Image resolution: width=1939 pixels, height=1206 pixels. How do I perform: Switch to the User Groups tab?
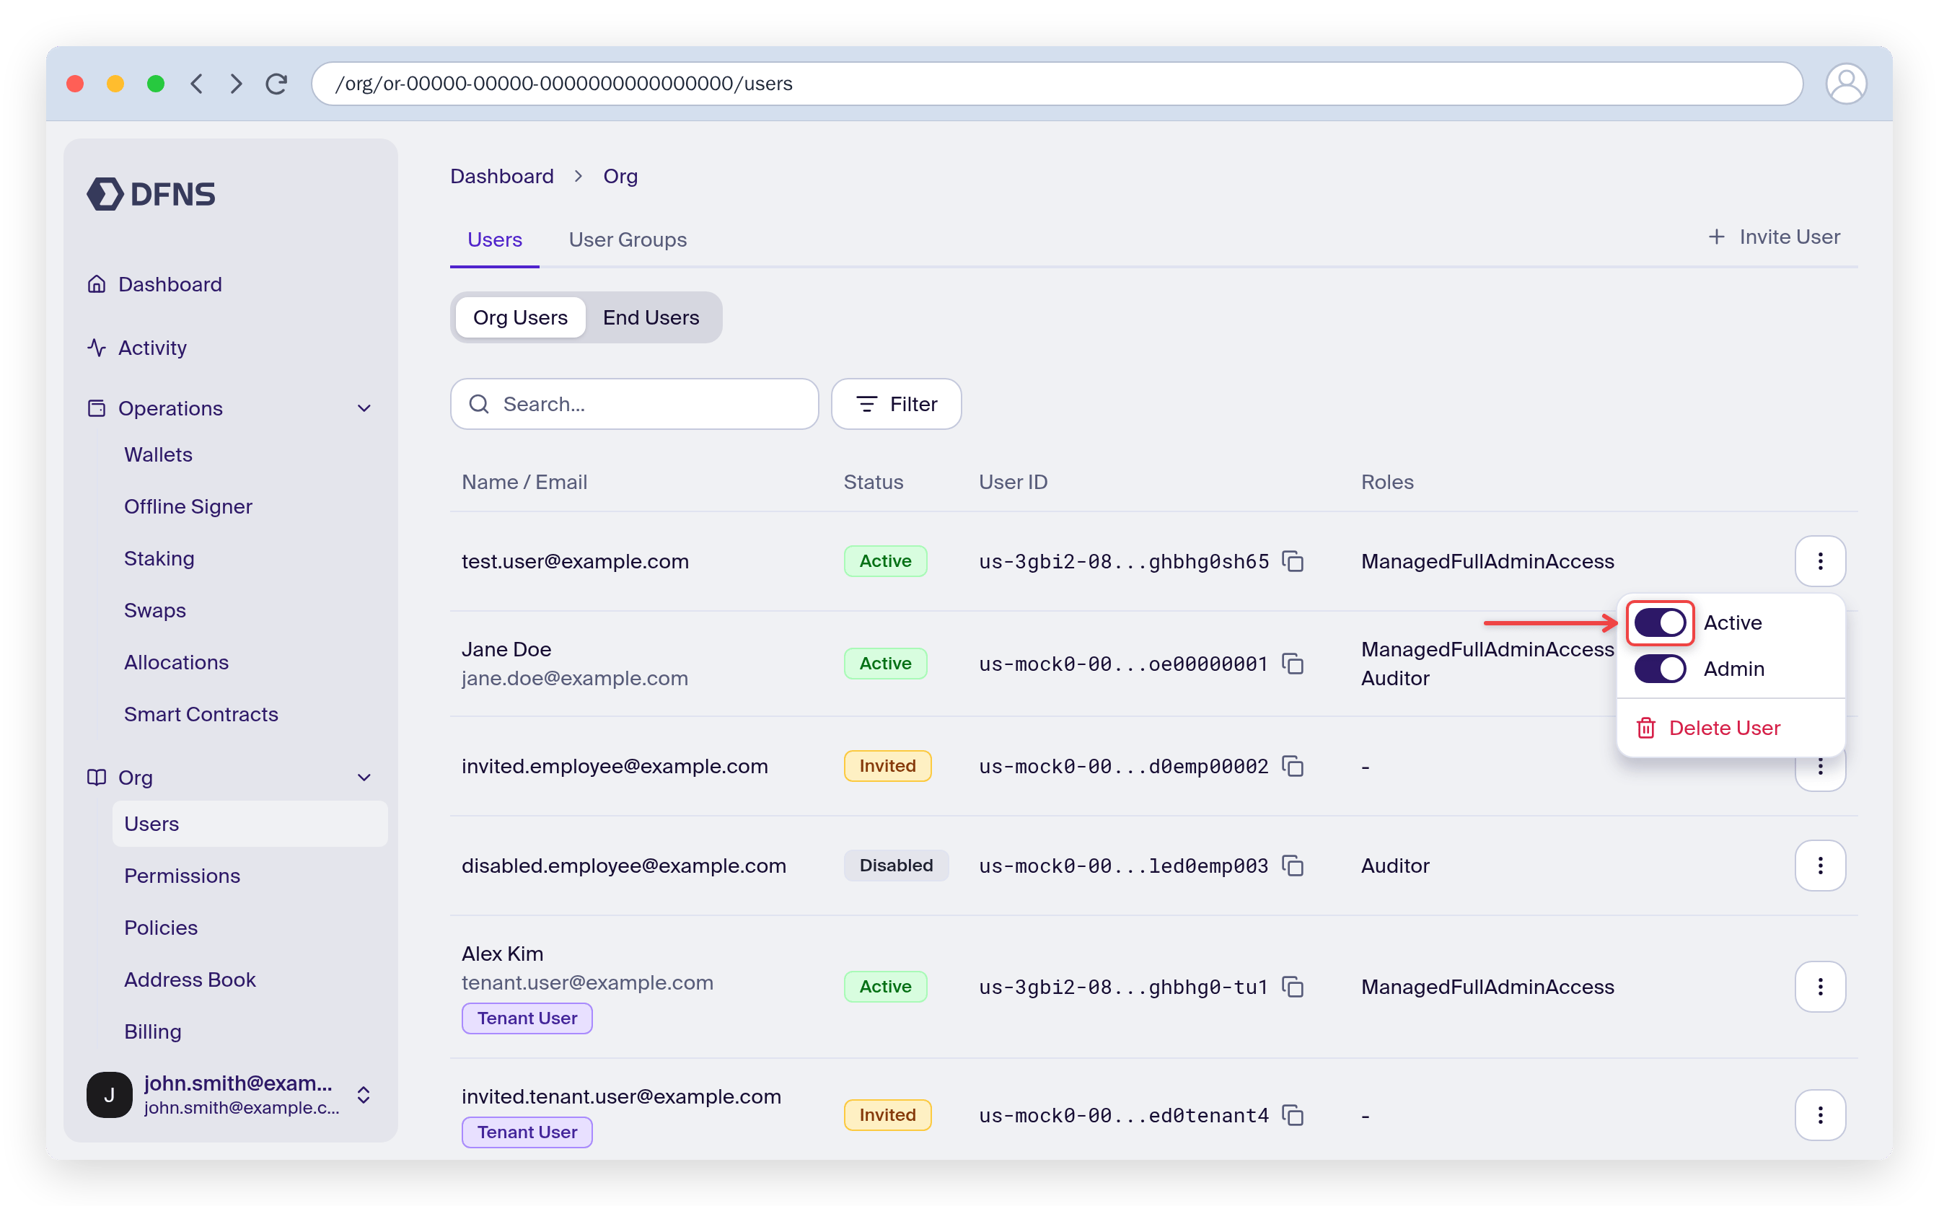[x=627, y=240]
